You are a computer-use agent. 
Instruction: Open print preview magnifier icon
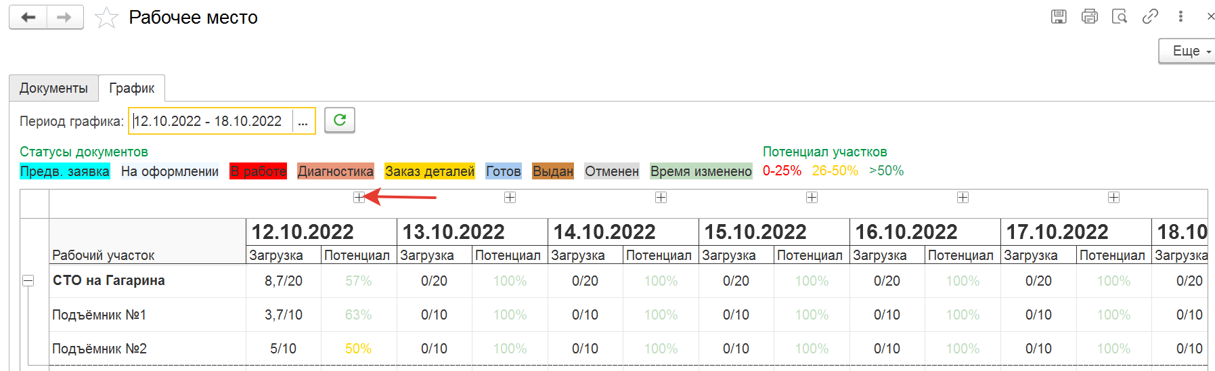(1120, 17)
